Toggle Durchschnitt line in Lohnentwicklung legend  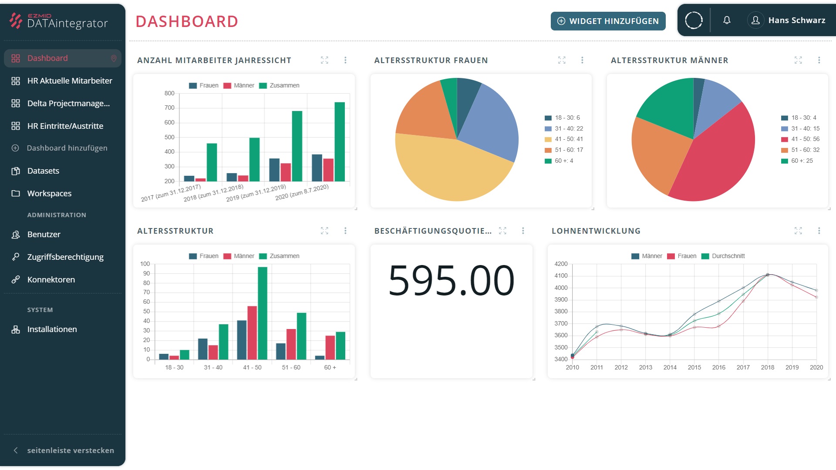coord(723,256)
